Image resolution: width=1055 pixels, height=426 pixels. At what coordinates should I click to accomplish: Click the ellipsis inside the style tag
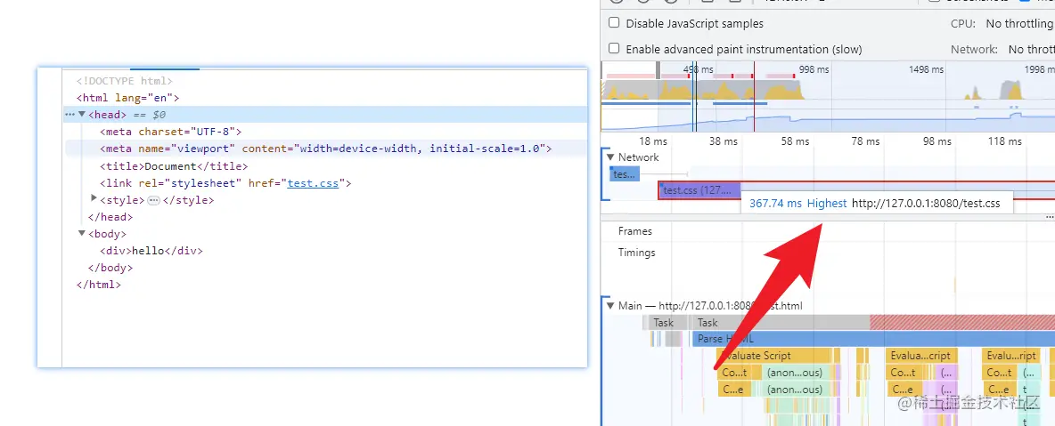click(153, 200)
